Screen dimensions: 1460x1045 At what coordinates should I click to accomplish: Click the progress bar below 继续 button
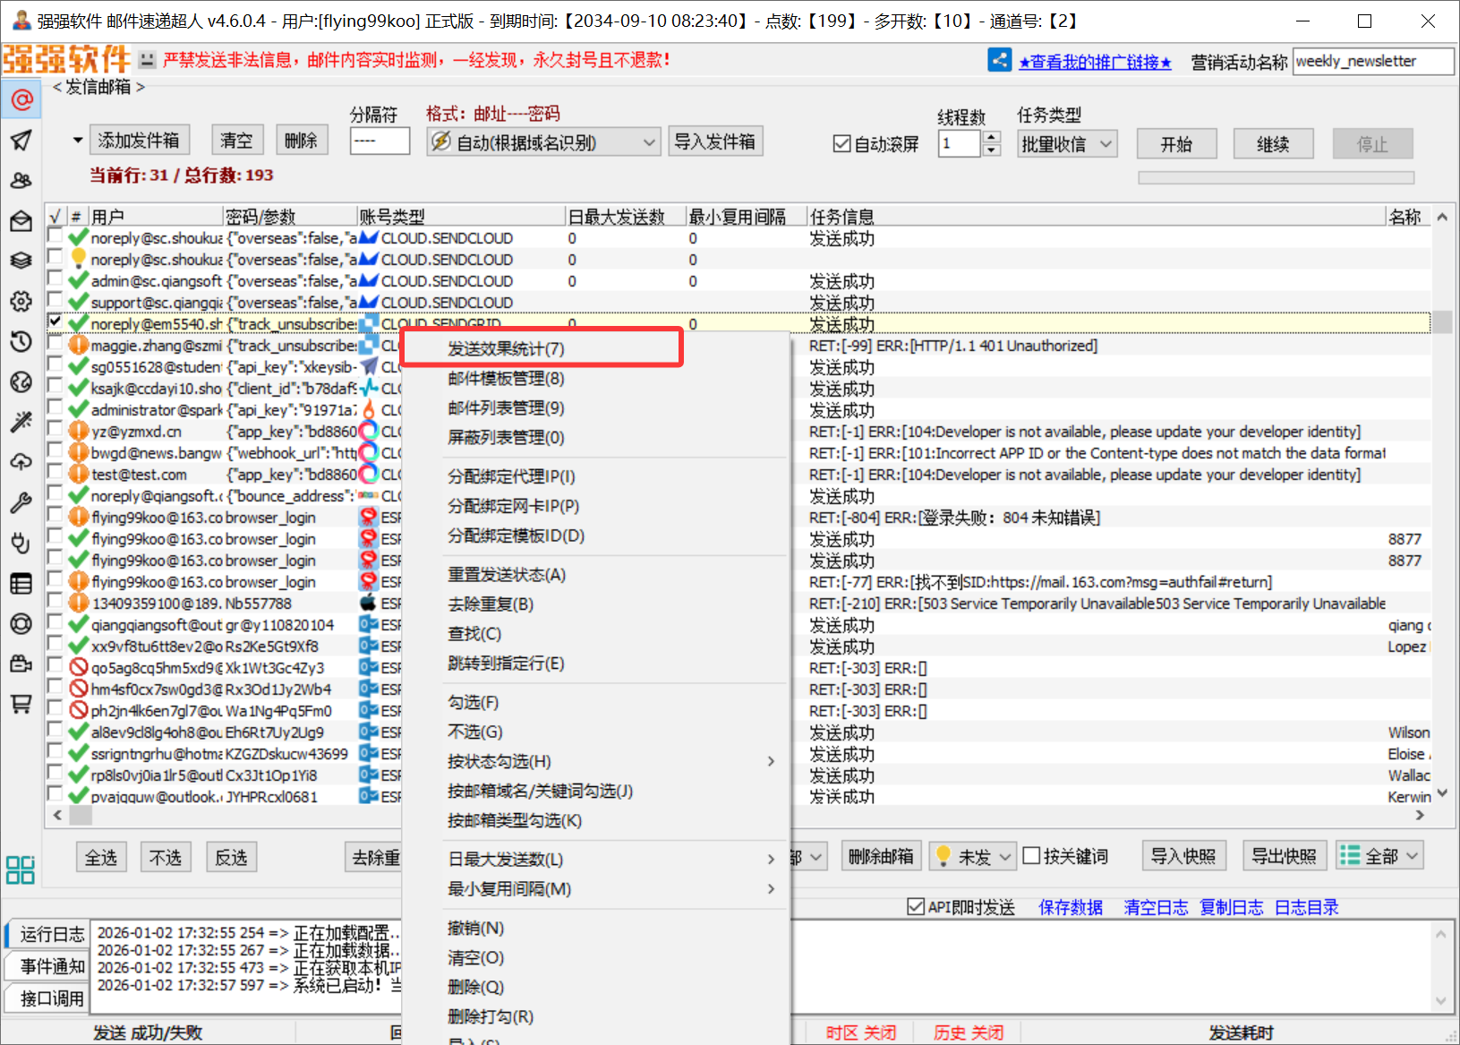[1275, 177]
